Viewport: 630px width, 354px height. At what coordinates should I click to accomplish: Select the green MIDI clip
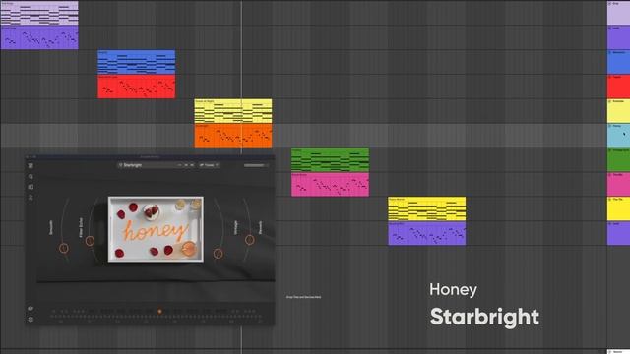331,159
